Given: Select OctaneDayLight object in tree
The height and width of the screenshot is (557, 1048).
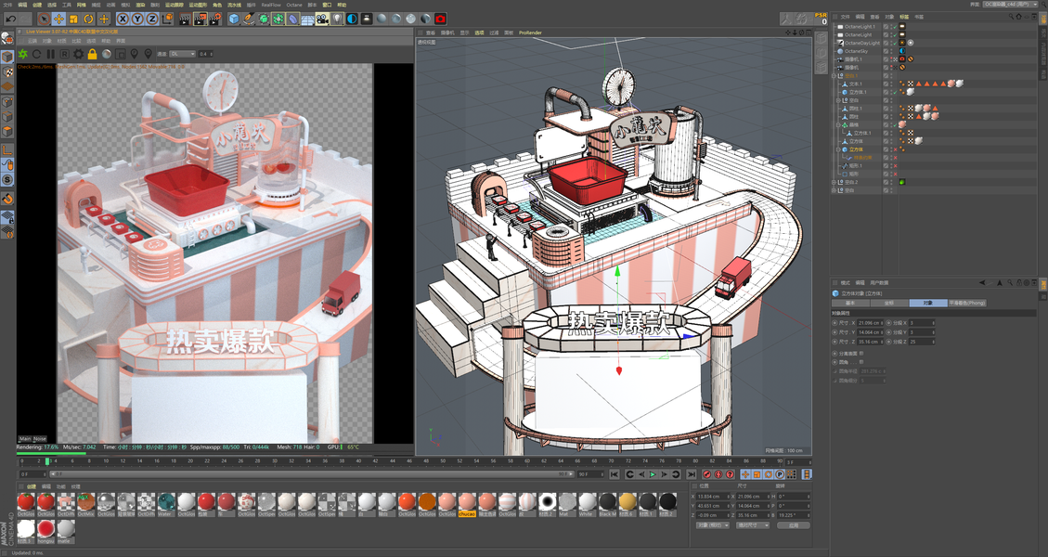Looking at the screenshot, I should coord(862,43).
